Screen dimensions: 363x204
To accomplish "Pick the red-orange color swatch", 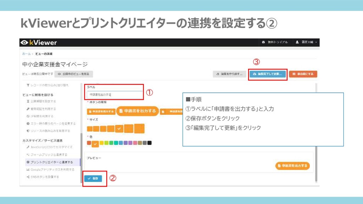I will click(x=89, y=143).
